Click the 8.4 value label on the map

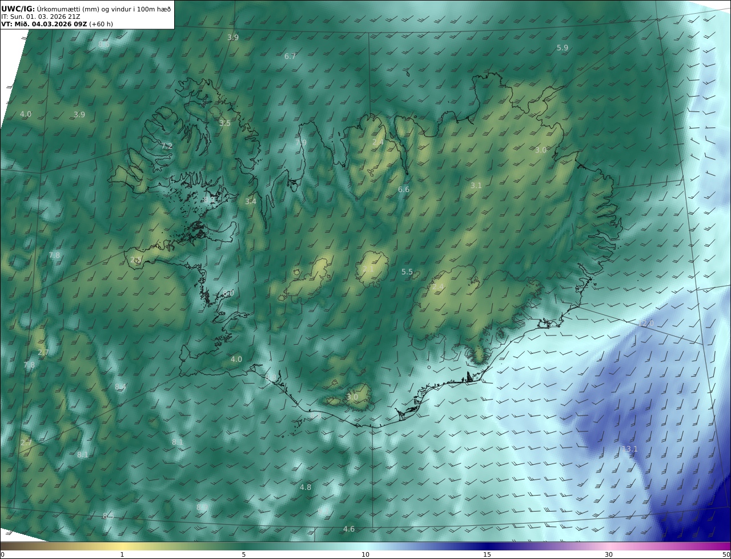coord(120,387)
